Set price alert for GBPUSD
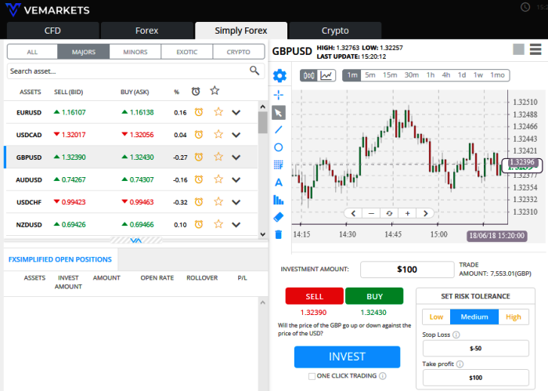Viewport: 548px width, 391px height. [199, 157]
